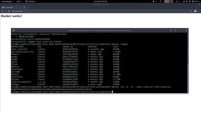The width and height of the screenshot is (201, 113).
Task: Open new terminal tab icon in terminal header
Action: pos(14,30)
